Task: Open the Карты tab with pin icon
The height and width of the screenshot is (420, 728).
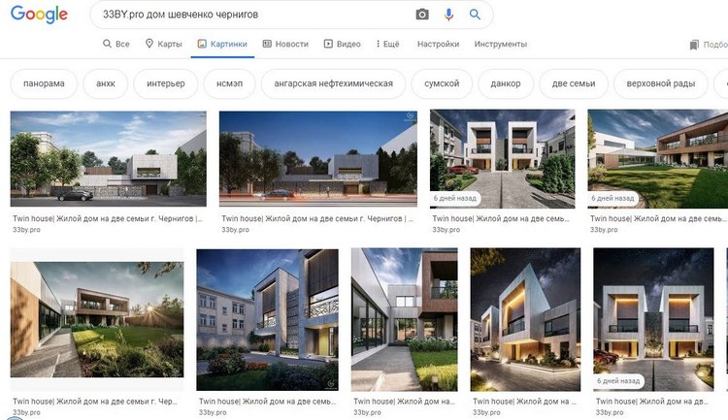Action: 163,44
